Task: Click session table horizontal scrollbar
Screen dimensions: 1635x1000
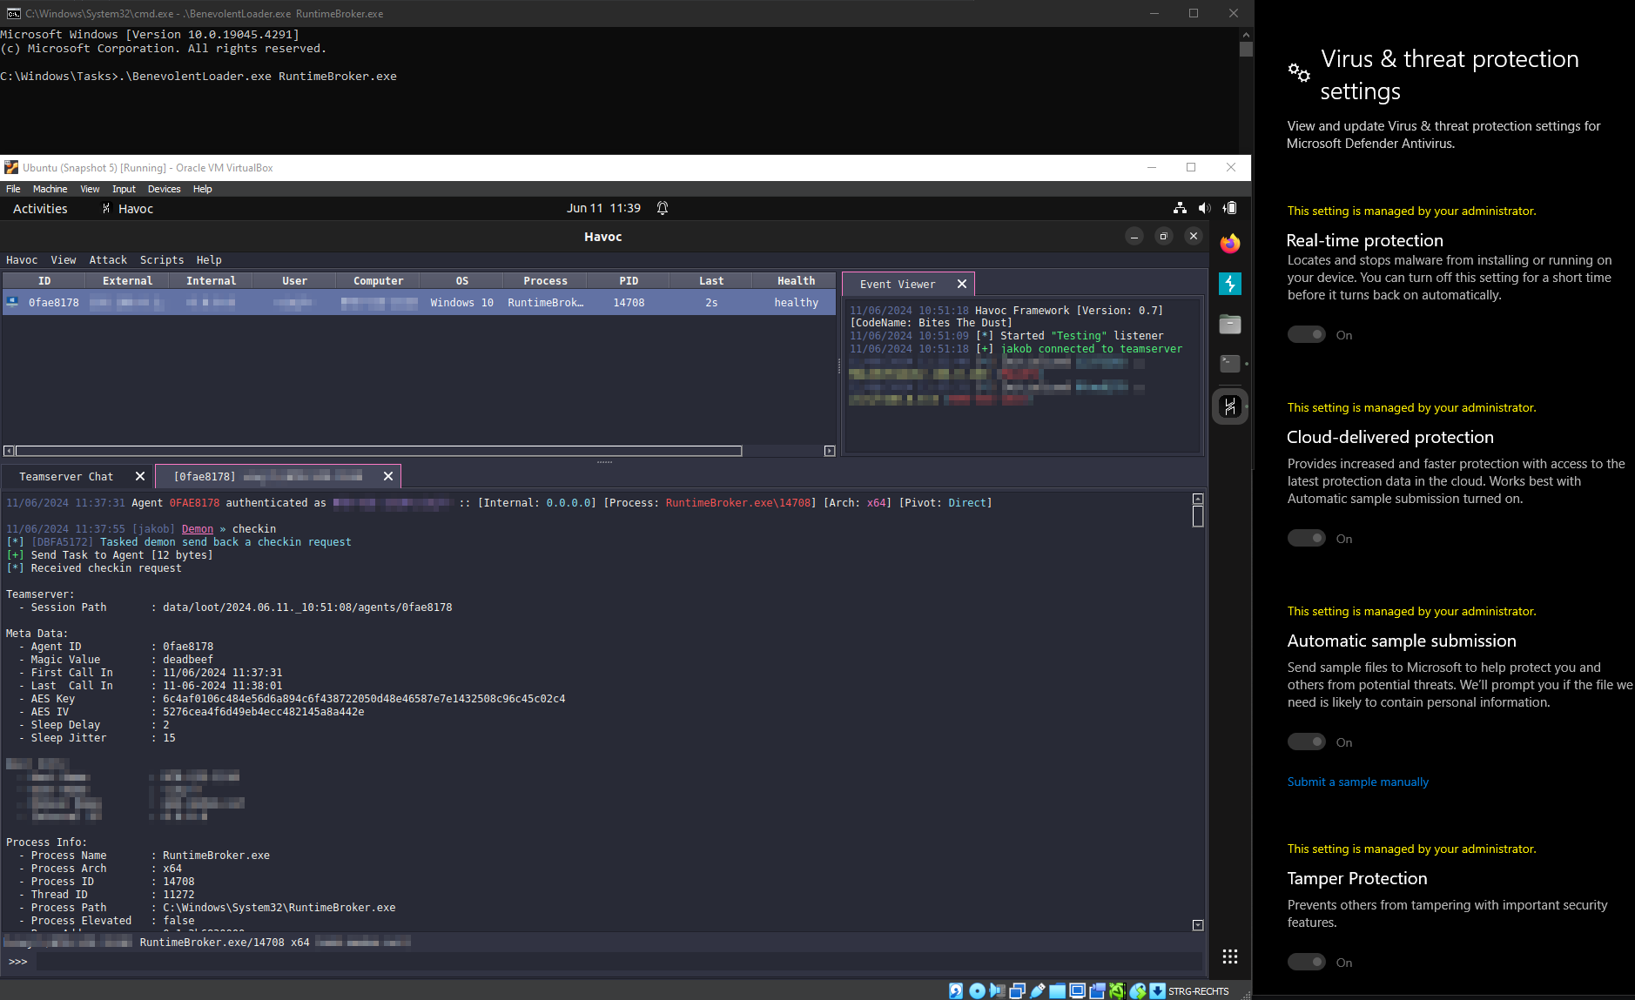Action: point(379,451)
